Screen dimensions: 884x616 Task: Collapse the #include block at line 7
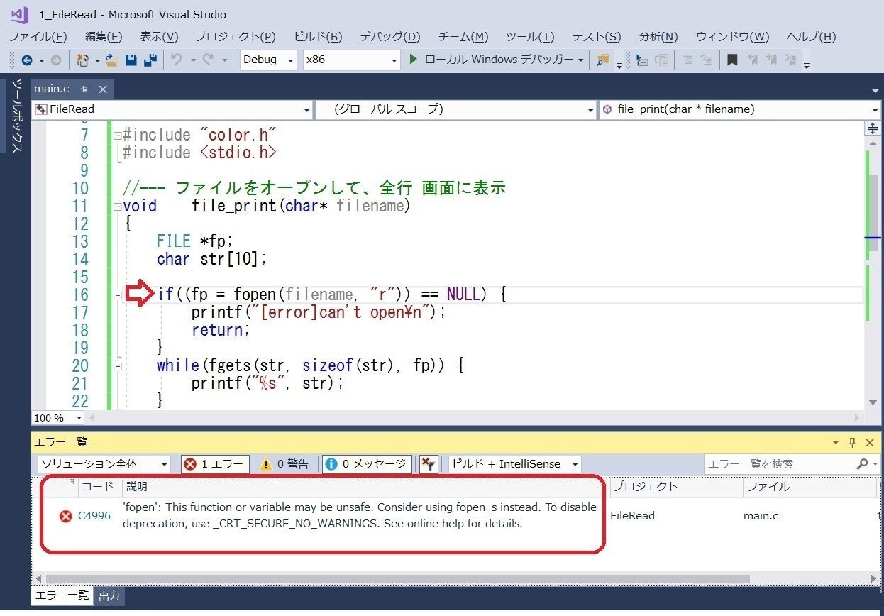[117, 136]
